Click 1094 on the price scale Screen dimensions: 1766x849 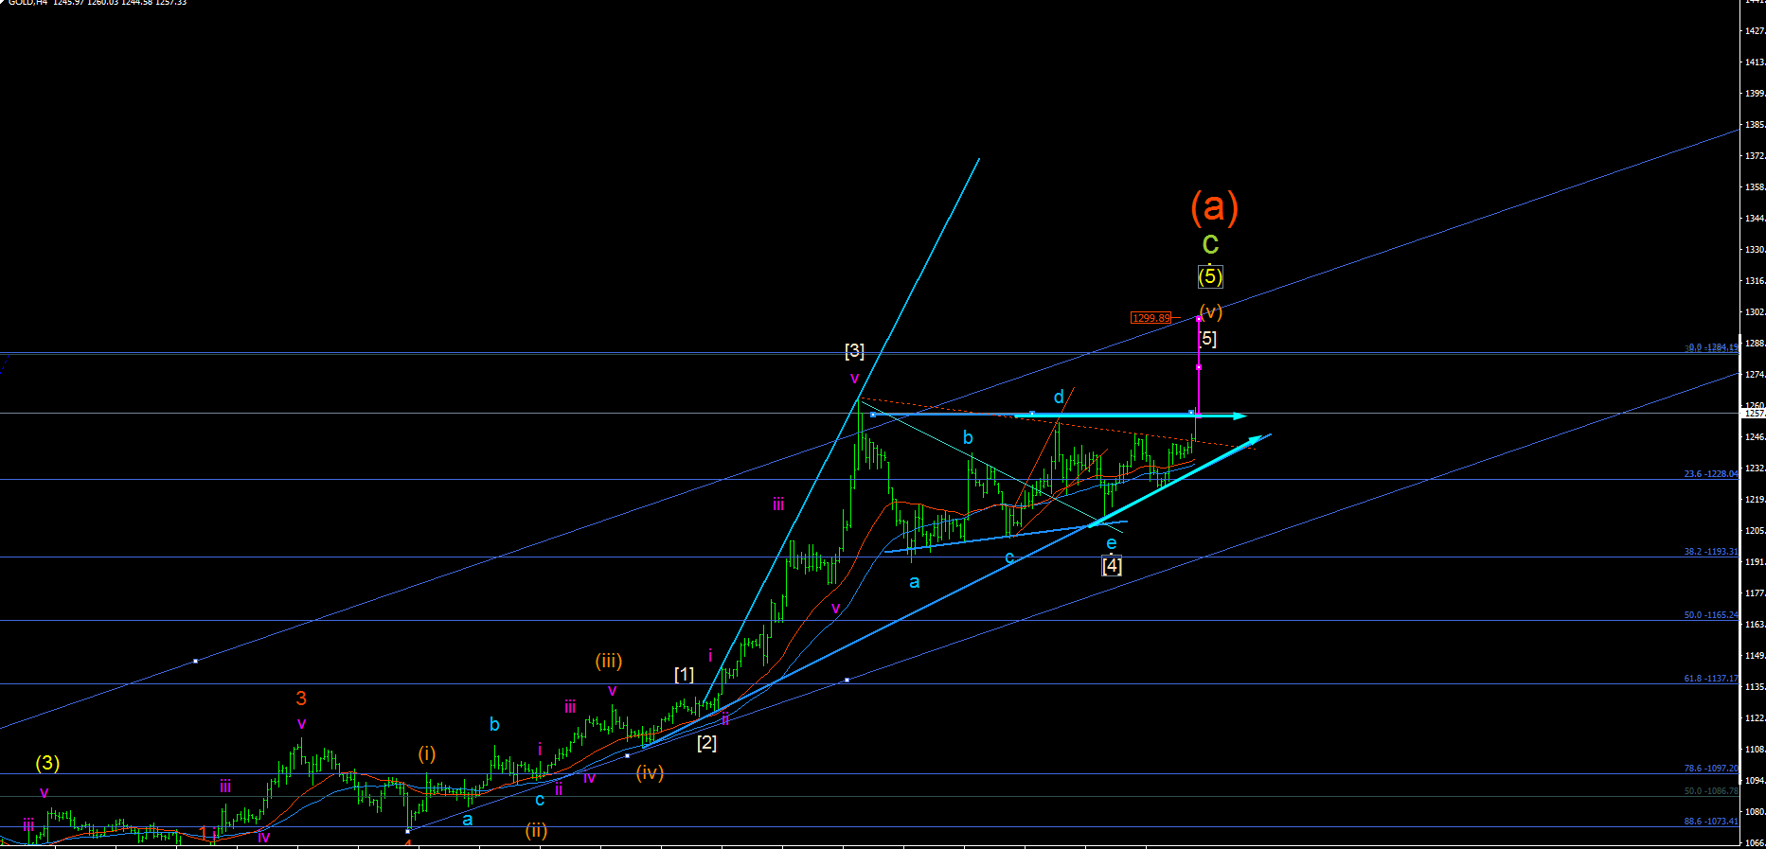(x=1755, y=781)
